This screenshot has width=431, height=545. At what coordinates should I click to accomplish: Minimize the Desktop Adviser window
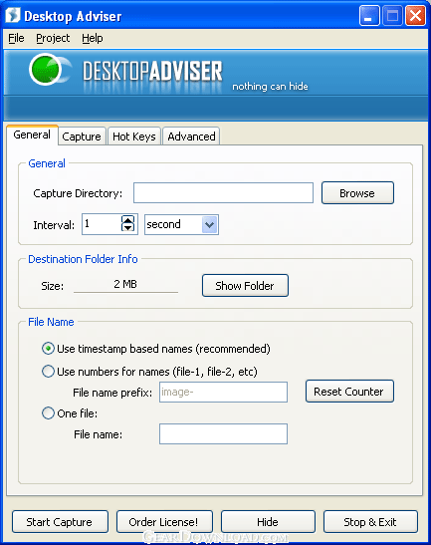(369, 16)
